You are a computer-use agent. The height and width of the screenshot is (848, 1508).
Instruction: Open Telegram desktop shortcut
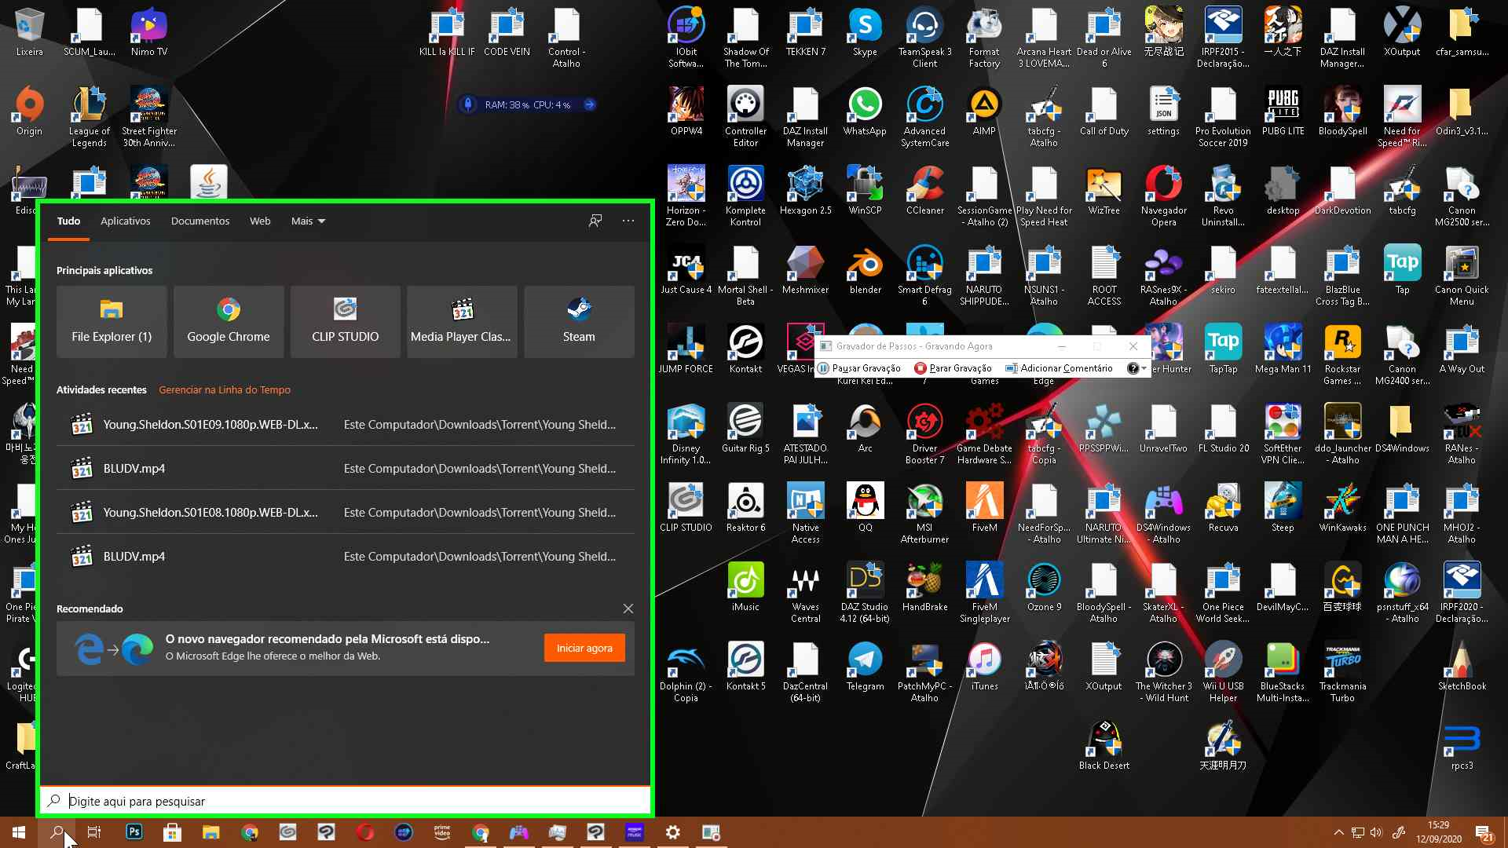865,667
